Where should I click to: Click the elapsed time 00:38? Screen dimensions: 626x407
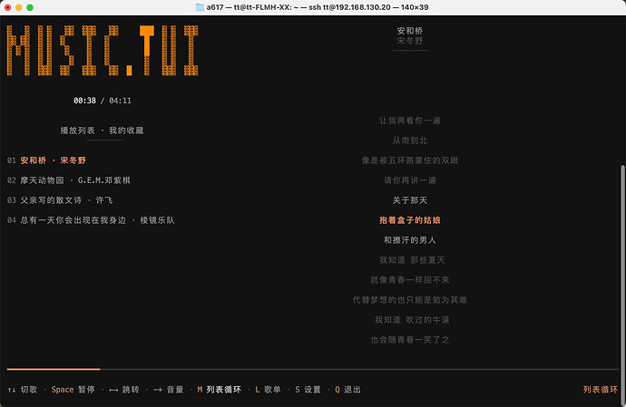tap(84, 101)
